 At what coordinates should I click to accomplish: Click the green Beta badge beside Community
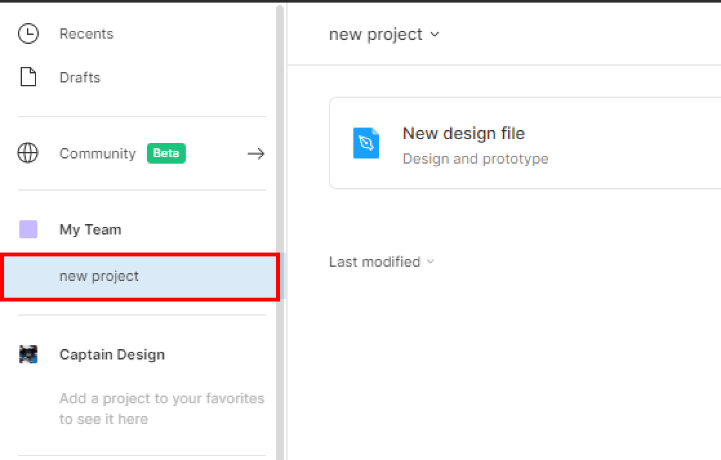tap(166, 153)
